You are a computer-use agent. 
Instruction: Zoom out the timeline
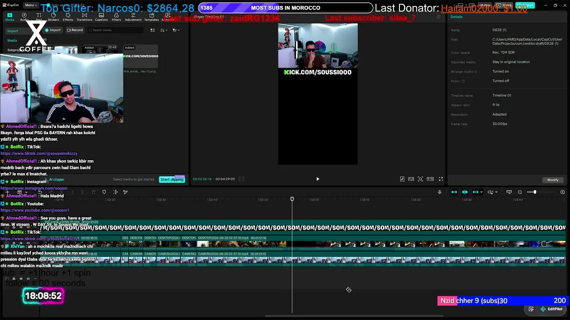520,192
